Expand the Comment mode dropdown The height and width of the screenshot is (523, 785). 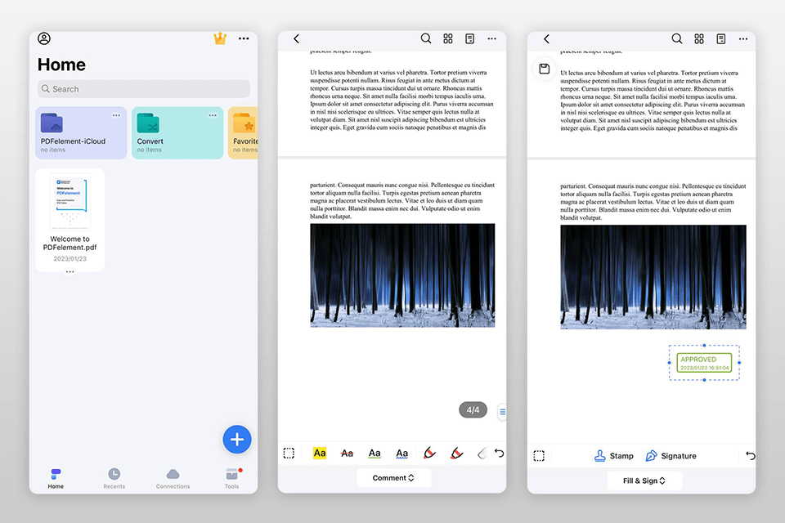[393, 478]
